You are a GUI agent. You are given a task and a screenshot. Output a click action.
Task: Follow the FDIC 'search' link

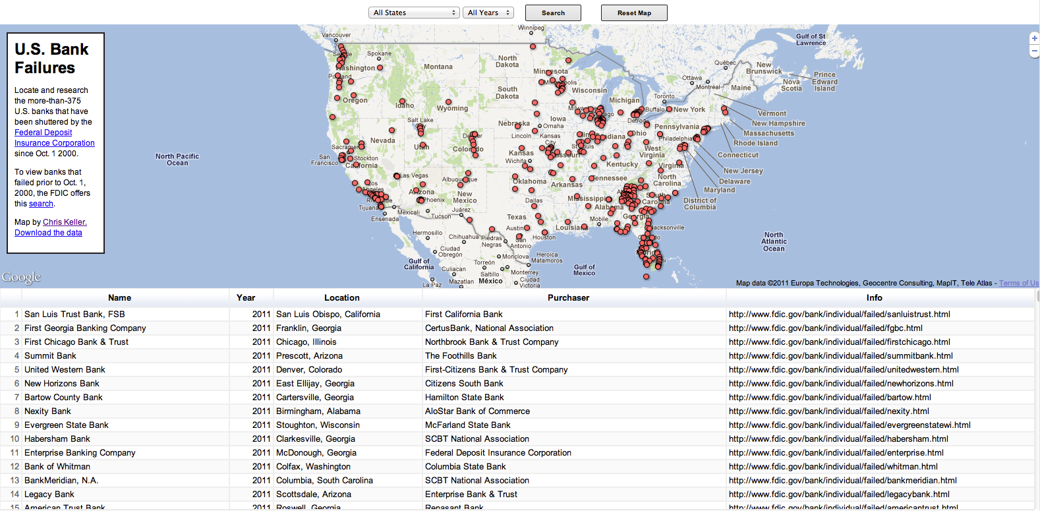(41, 204)
